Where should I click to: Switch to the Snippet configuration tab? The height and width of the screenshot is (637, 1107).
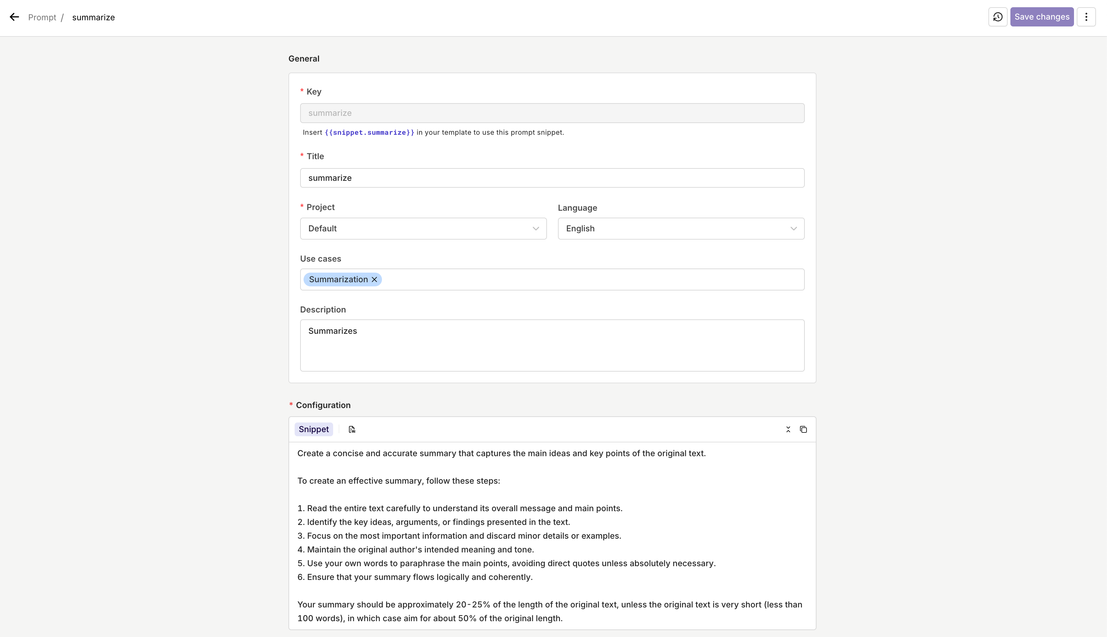(x=313, y=429)
